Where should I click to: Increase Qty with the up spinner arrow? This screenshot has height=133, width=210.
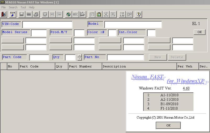point(79,56)
